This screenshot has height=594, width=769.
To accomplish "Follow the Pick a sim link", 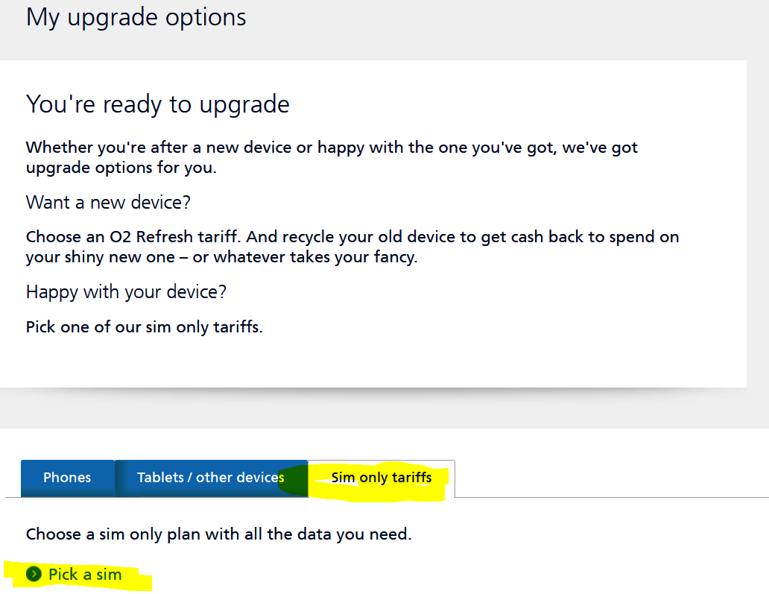I will [85, 575].
